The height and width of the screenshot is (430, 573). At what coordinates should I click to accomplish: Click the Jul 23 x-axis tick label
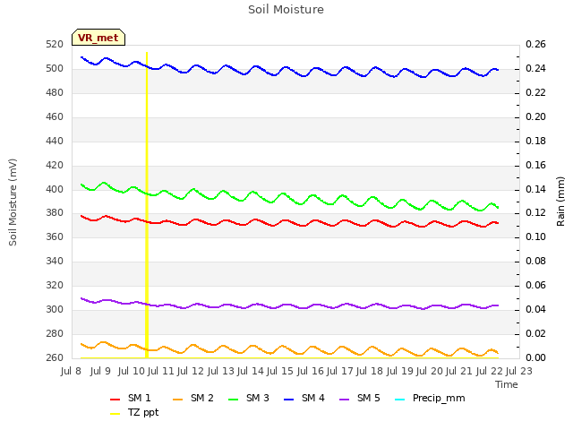pos(519,371)
